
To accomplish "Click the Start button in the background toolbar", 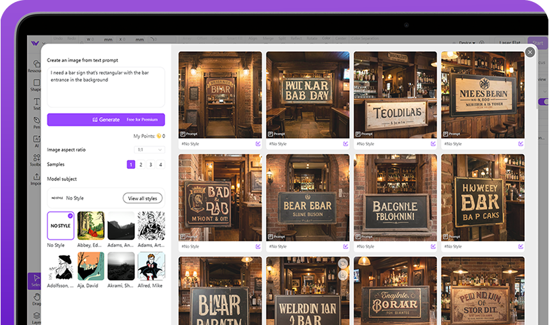I will (x=537, y=43).
